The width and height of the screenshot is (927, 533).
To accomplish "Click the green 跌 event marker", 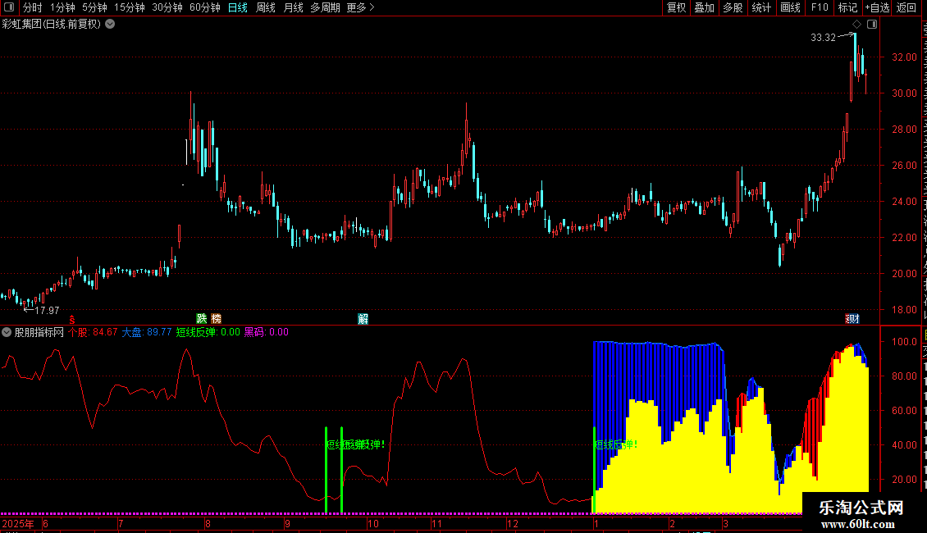I will pyautogui.click(x=202, y=319).
